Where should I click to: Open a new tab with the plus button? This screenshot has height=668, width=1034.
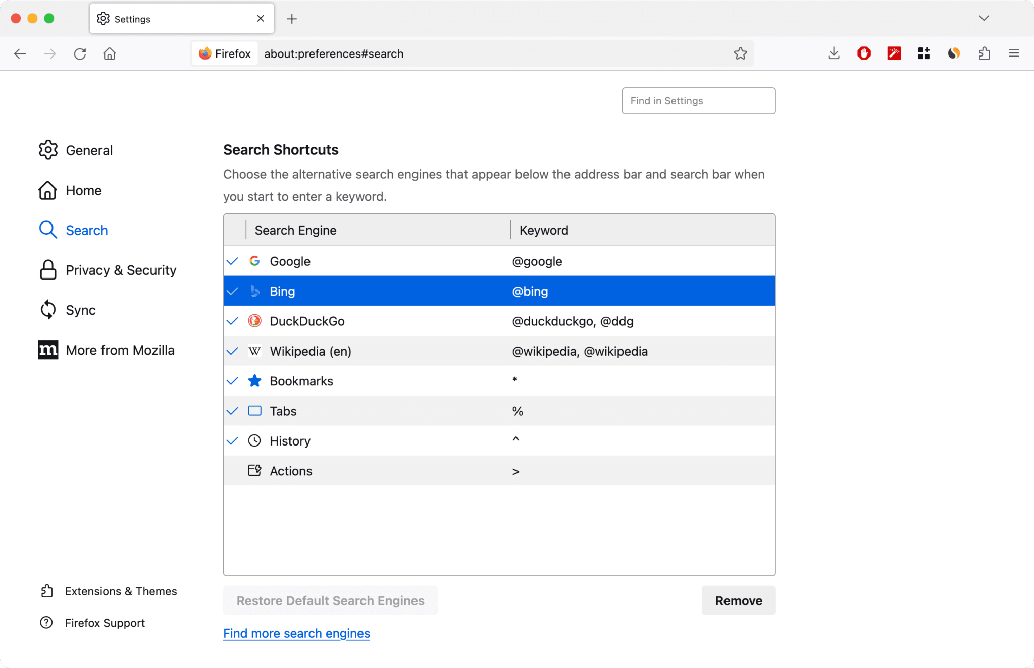point(292,19)
